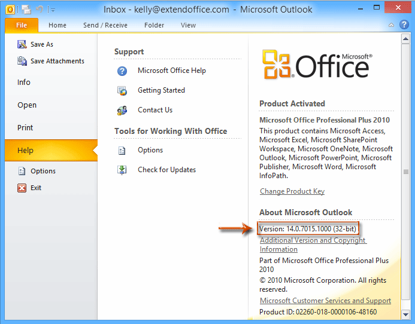Click the Microsoft Office Help icon
The width and height of the screenshot is (415, 324).
122,71
